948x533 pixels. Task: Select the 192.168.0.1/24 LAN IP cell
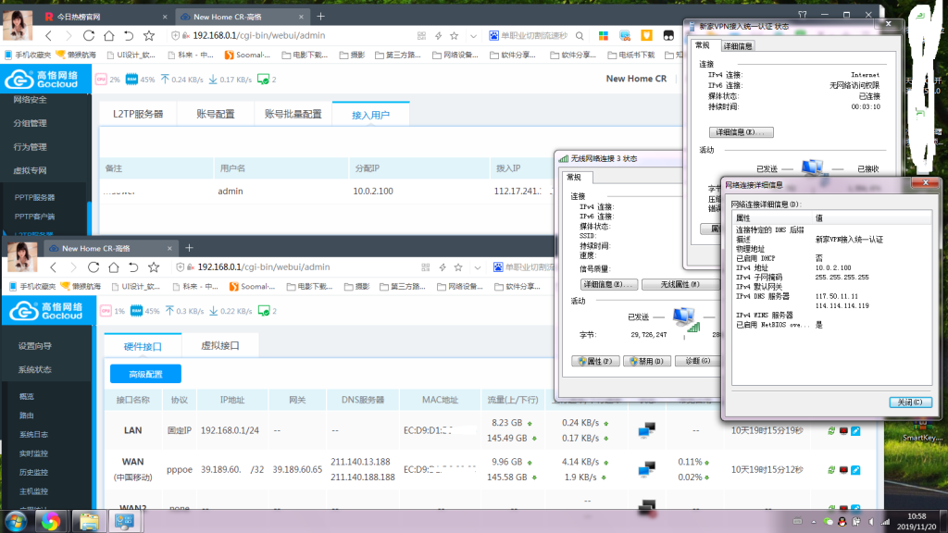[230, 430]
